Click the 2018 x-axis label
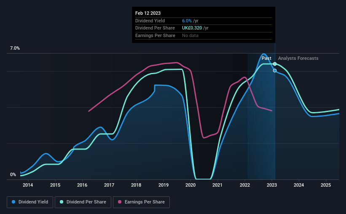 click(136, 185)
